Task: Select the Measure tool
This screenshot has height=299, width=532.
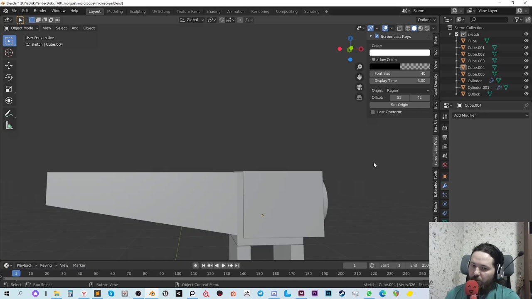Action: click(9, 126)
